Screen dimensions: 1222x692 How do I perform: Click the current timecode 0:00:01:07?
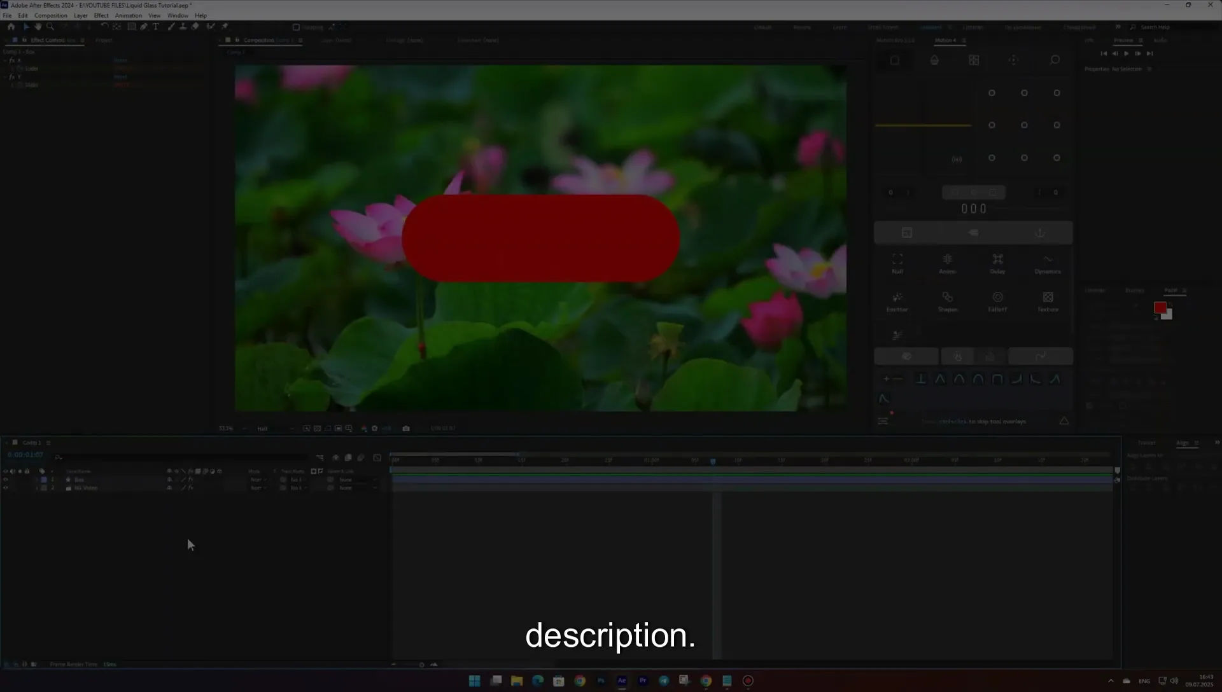click(25, 455)
